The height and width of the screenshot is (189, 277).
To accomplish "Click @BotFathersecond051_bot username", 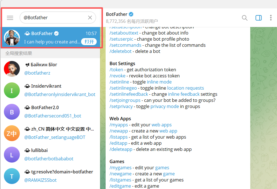I will (53, 116).
